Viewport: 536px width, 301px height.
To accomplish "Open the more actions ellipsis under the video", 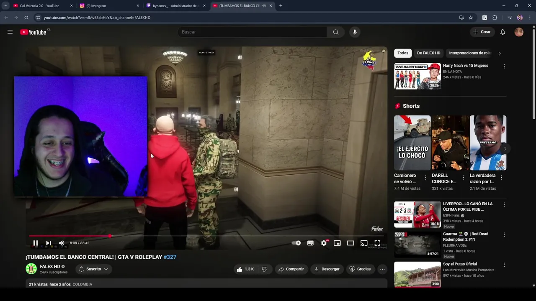I will [382, 269].
